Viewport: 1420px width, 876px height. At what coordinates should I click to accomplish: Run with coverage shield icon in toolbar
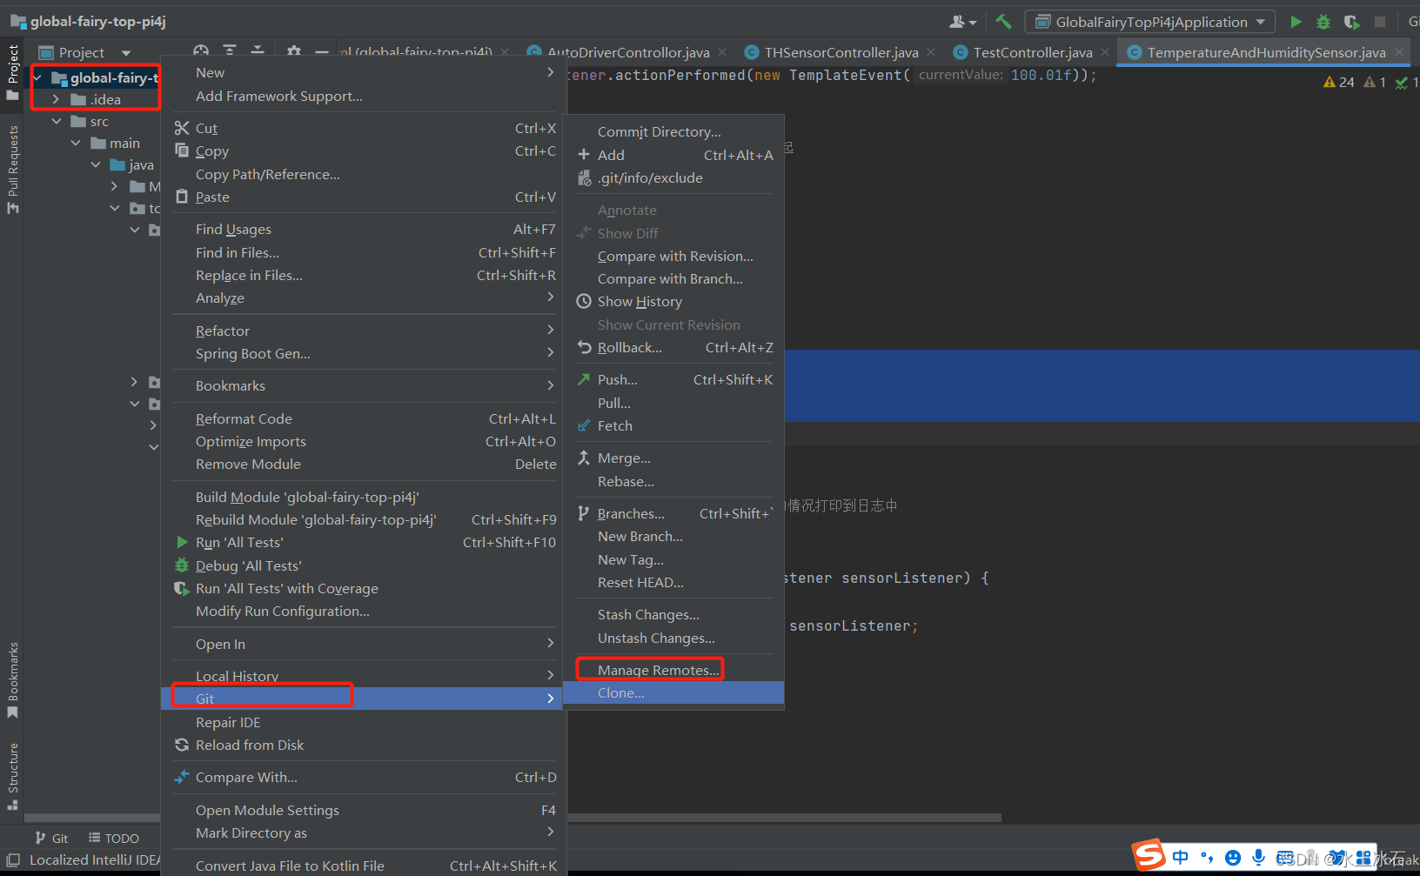point(1351,22)
